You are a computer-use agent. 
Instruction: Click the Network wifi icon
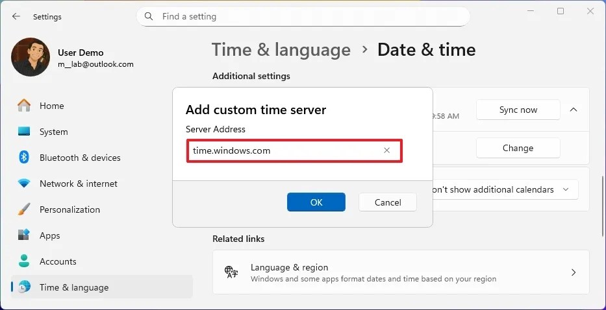pyautogui.click(x=24, y=184)
